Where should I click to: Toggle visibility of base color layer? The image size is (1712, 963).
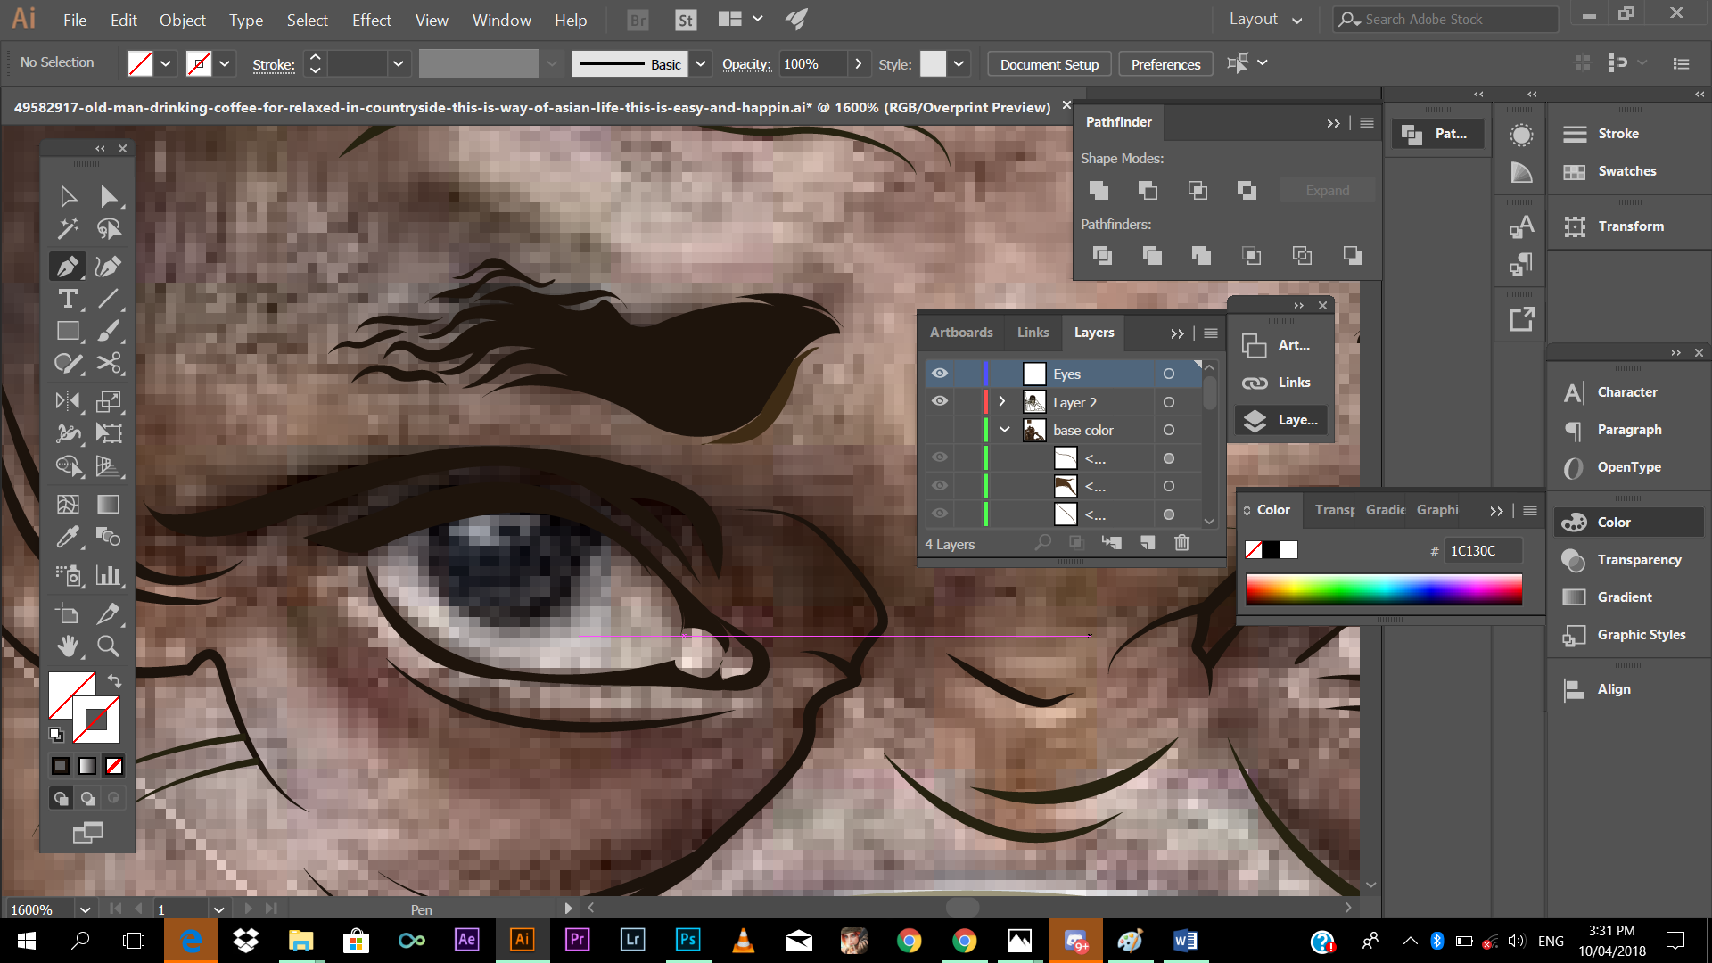coord(940,430)
